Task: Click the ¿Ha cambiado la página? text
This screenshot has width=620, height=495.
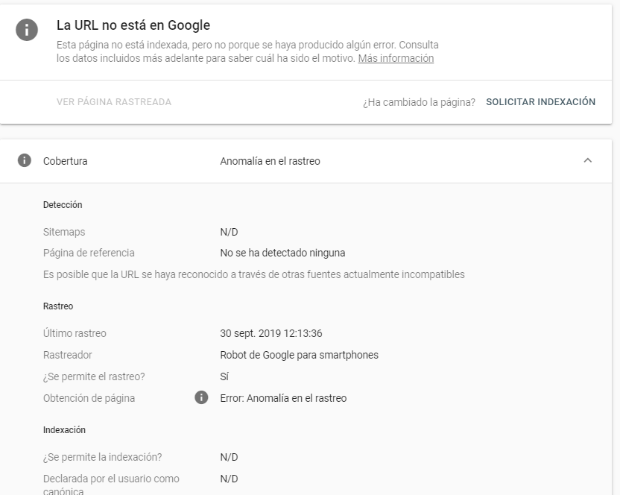Action: 419,102
